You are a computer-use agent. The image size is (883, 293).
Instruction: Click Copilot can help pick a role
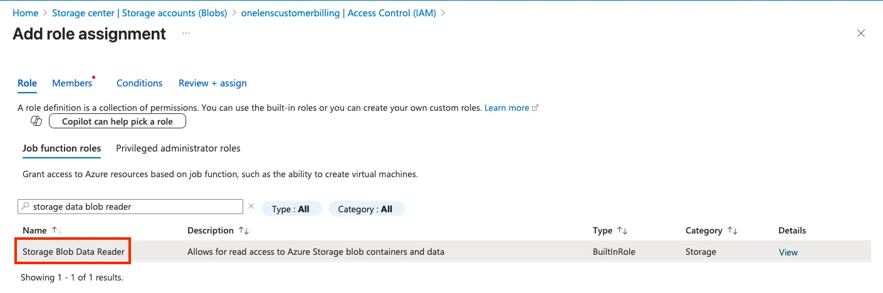coord(117,121)
